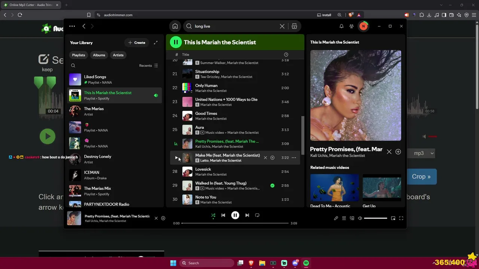Screen dimensions: 479x269
Task: Open ICEMAN album by Drake
Action: (115, 175)
